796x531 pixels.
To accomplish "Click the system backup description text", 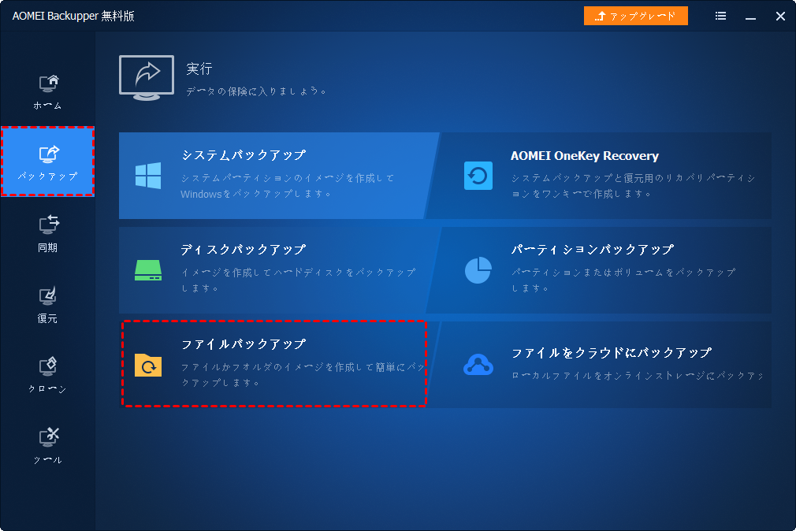I will point(288,186).
